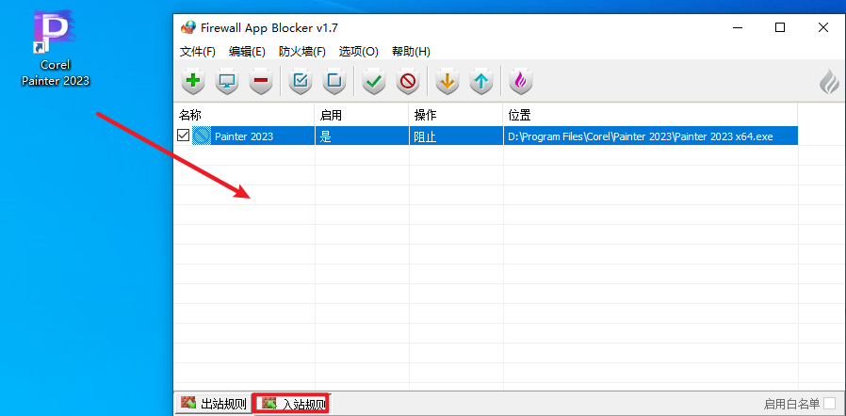The width and height of the screenshot is (846, 416).
Task: Click the Uncheck All shield icon
Action: pos(334,81)
